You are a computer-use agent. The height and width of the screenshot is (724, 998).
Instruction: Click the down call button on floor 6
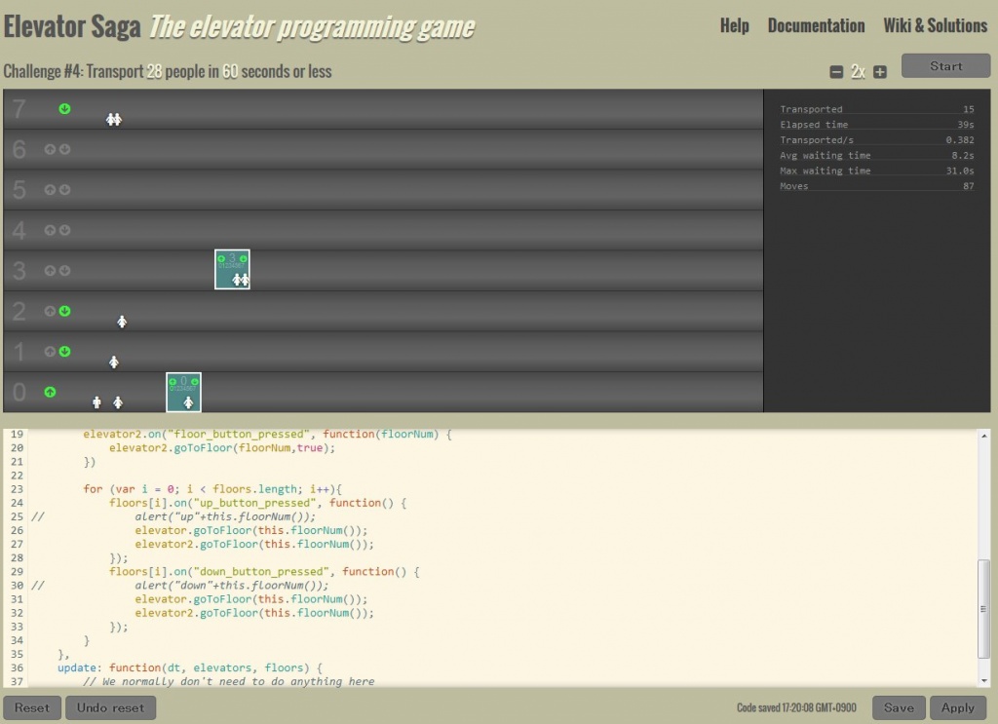tap(64, 149)
